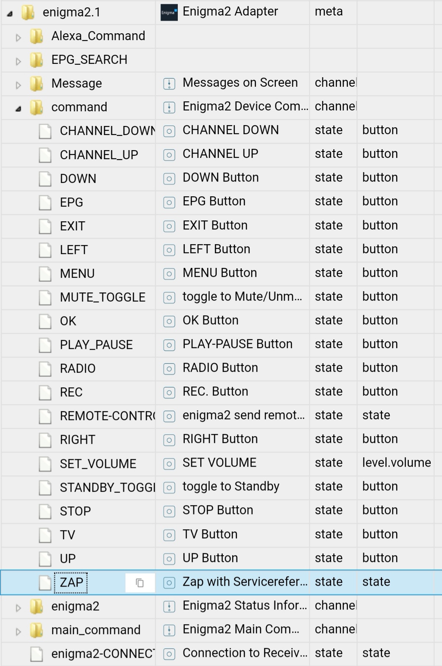Click the channel icon beside Enigma2 Device Com...
Viewport: 442px width, 666px height.
point(169,107)
